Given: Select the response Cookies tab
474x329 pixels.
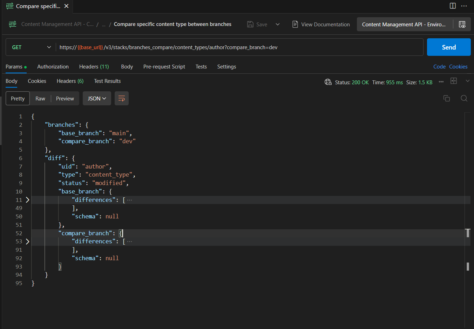Looking at the screenshot, I should pyautogui.click(x=37, y=81).
